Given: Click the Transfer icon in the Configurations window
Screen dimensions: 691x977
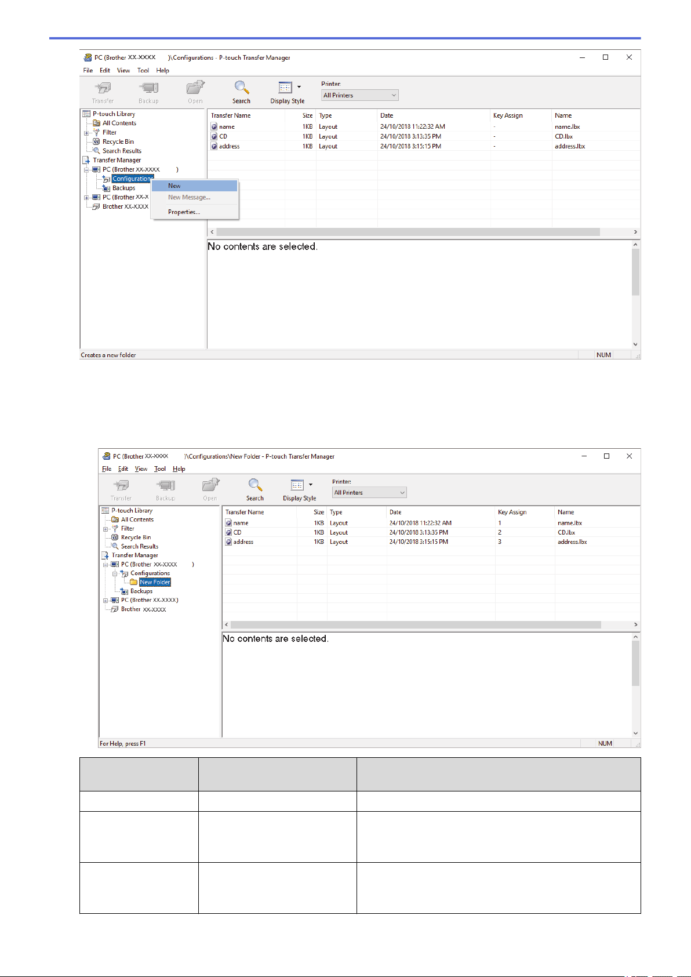Looking at the screenshot, I should [103, 88].
